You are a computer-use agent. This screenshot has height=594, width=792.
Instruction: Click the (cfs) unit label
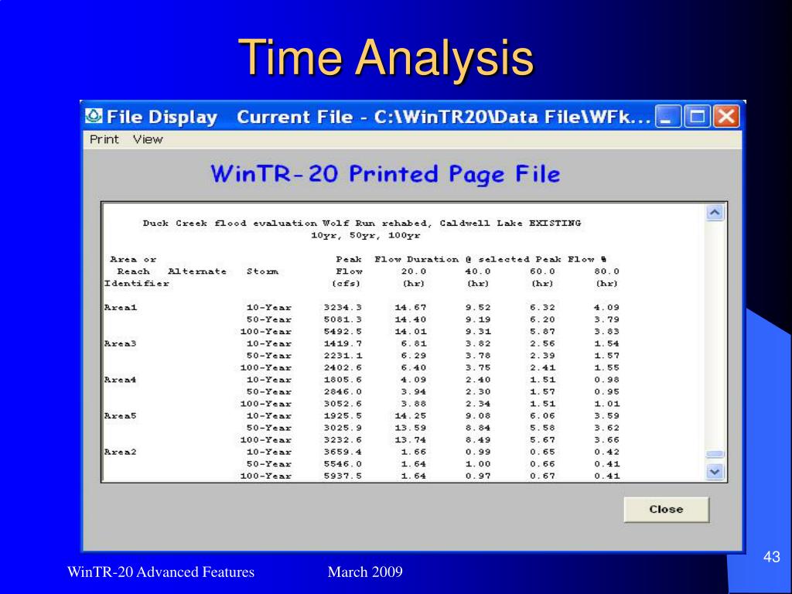coord(346,283)
